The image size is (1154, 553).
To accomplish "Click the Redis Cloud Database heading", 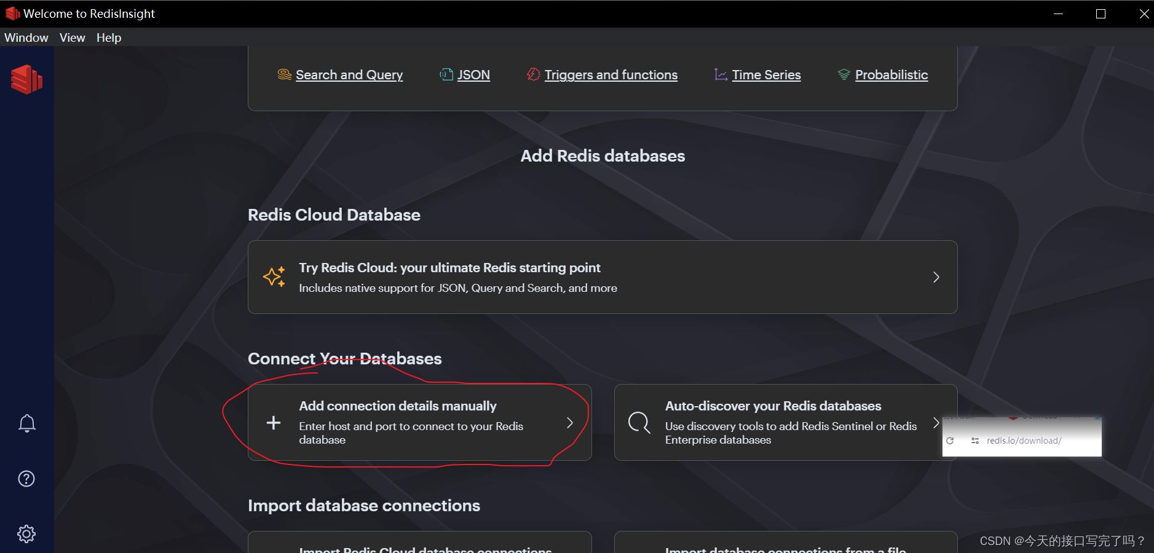I will point(334,215).
